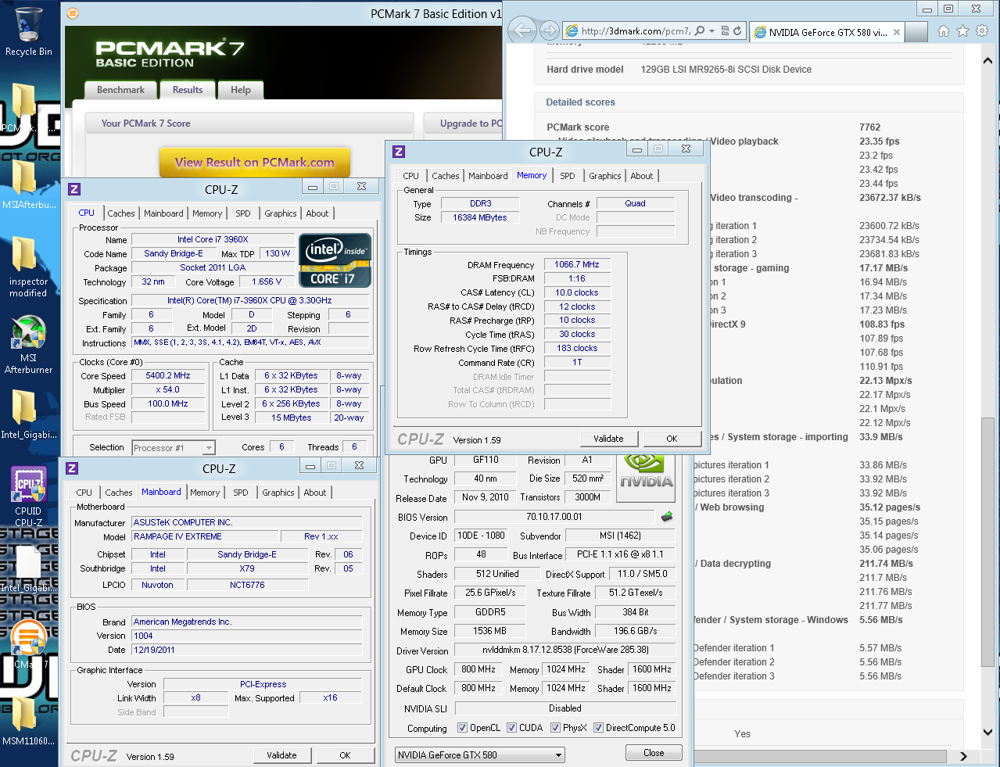Select the CPUID CPU-Z desktop shortcut
The image size is (1000, 767).
click(x=28, y=496)
